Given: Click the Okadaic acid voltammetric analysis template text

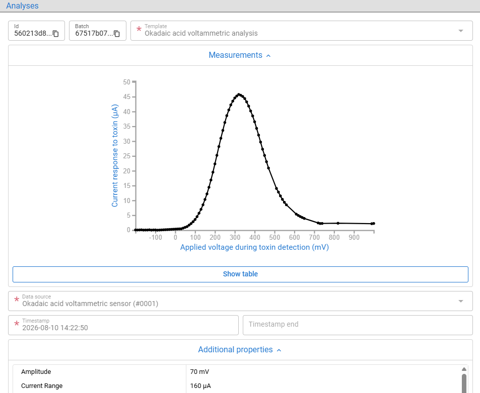Looking at the screenshot, I should (201, 33).
